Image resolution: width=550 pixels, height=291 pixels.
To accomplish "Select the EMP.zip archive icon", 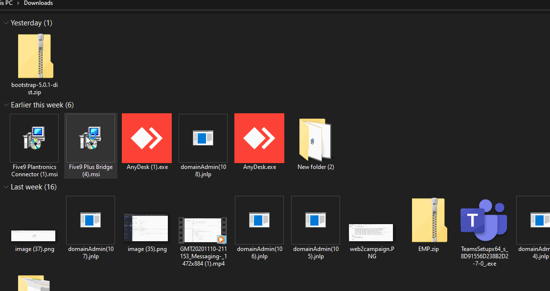I will tap(429, 220).
